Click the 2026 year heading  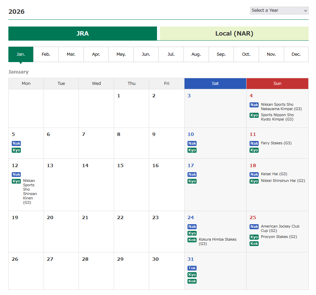(x=16, y=12)
